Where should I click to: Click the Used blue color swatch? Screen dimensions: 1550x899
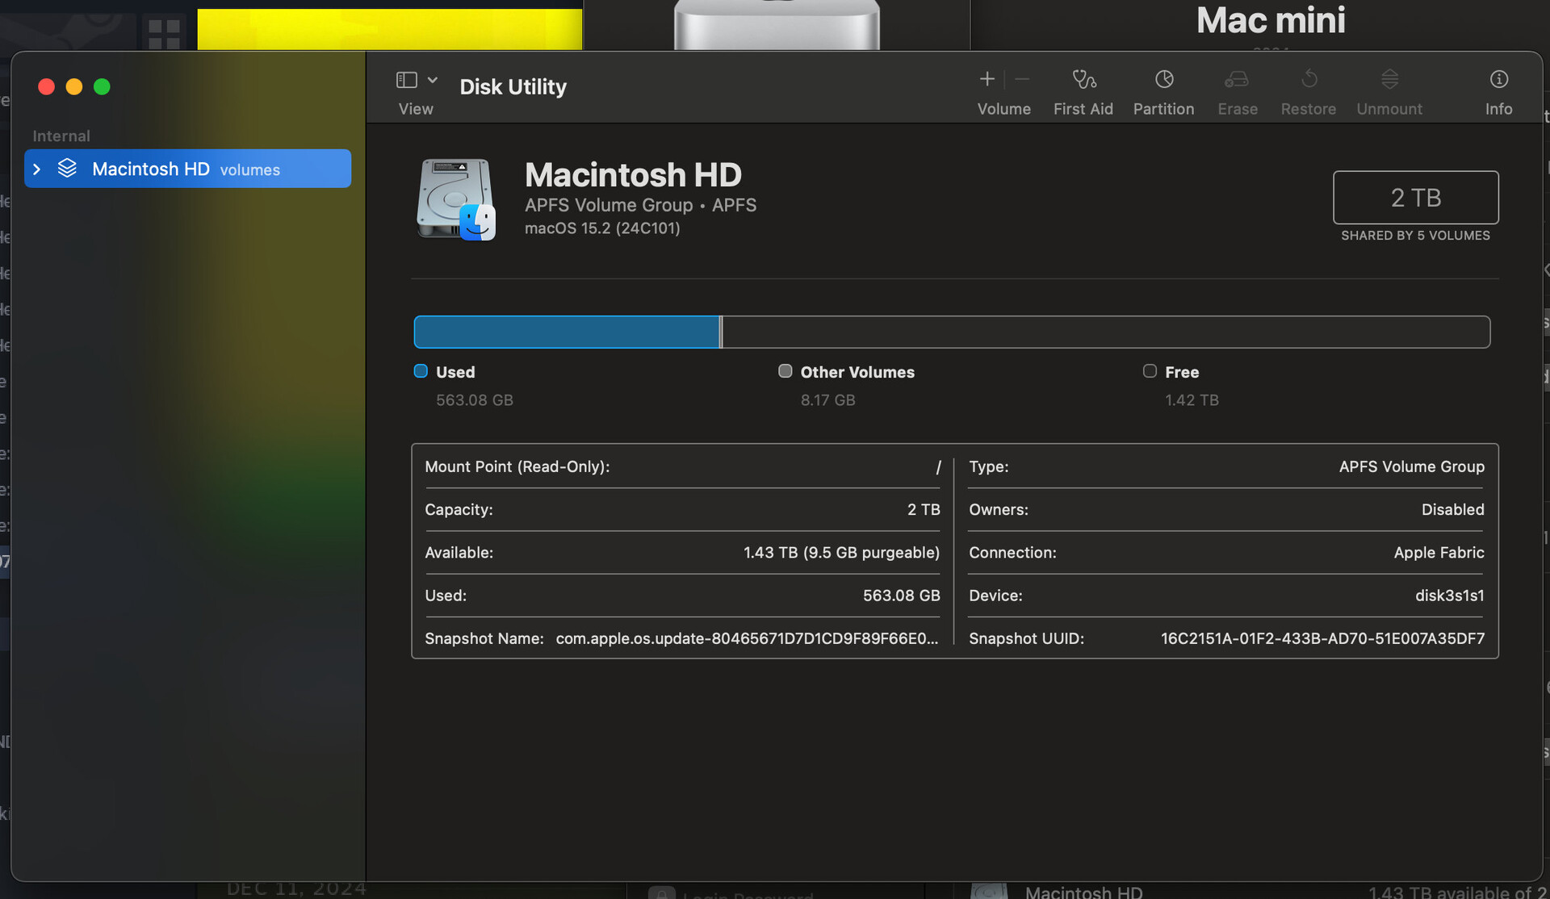tap(421, 371)
